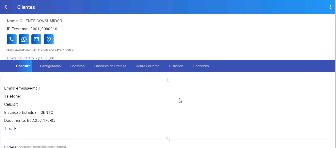Switch to the Configuração tab
Image resolution: width=336 pixels, height=148 pixels.
[50, 66]
